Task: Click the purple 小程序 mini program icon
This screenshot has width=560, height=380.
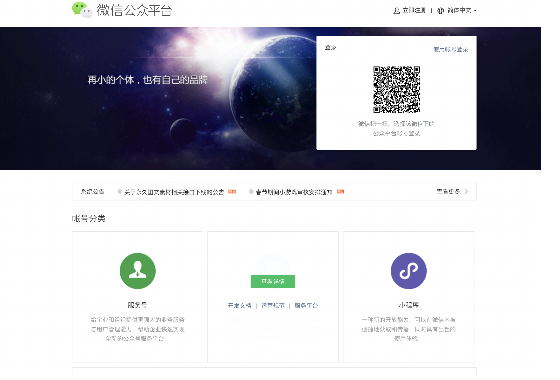Action: point(409,271)
